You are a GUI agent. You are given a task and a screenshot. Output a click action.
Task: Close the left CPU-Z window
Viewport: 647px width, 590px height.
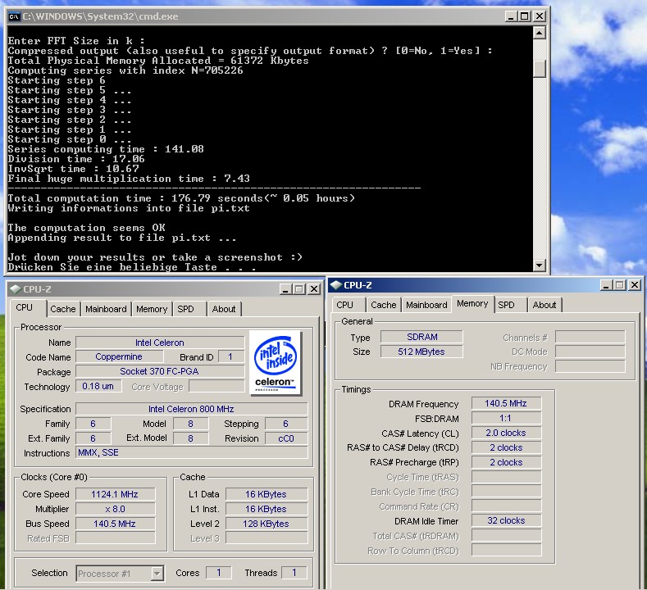(314, 289)
